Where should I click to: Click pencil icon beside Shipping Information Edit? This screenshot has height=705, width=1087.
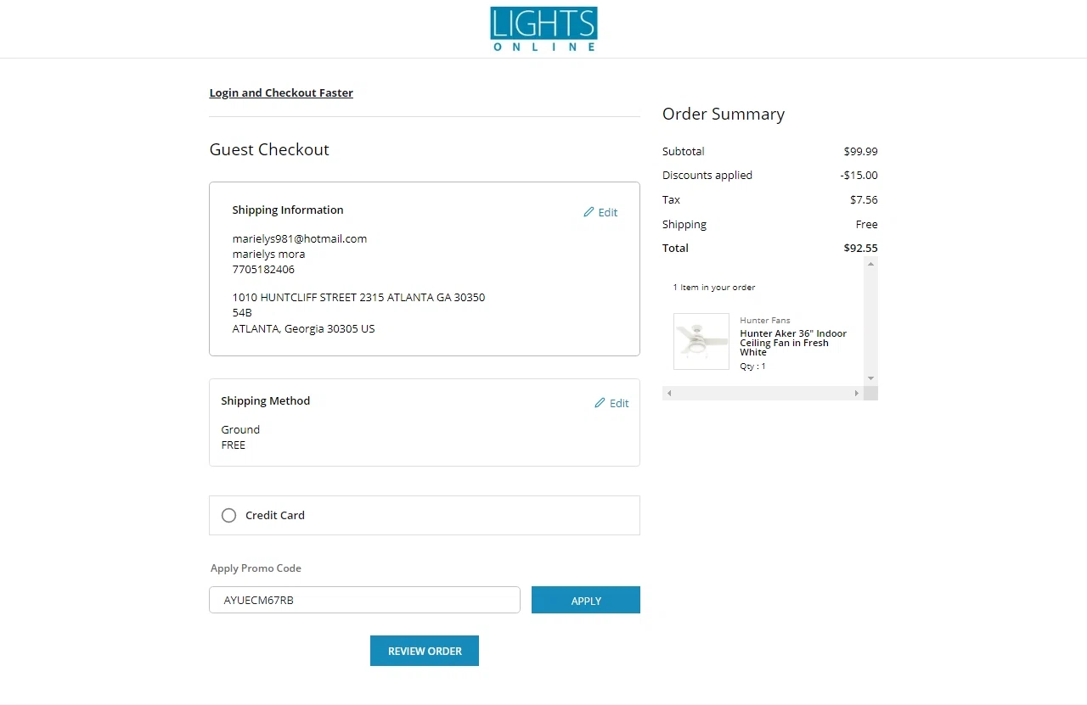pyautogui.click(x=589, y=212)
